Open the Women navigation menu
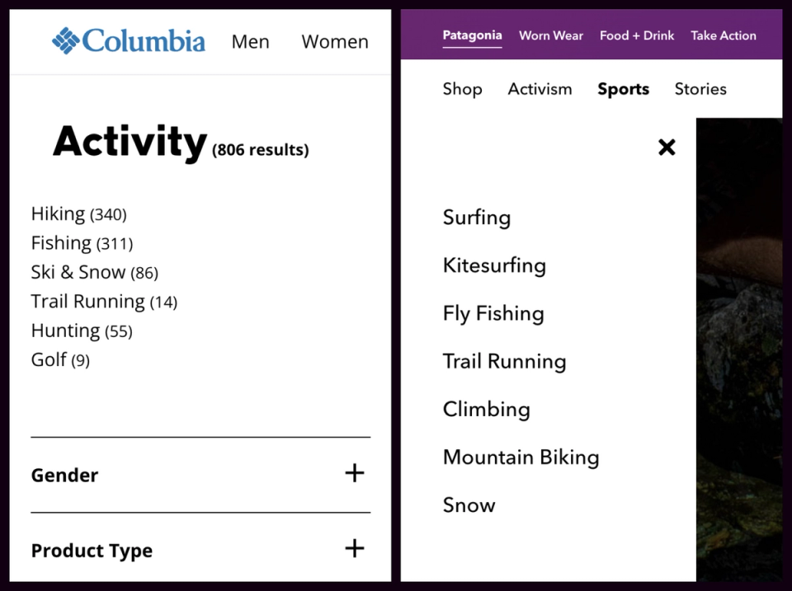Image resolution: width=792 pixels, height=591 pixels. (x=334, y=41)
